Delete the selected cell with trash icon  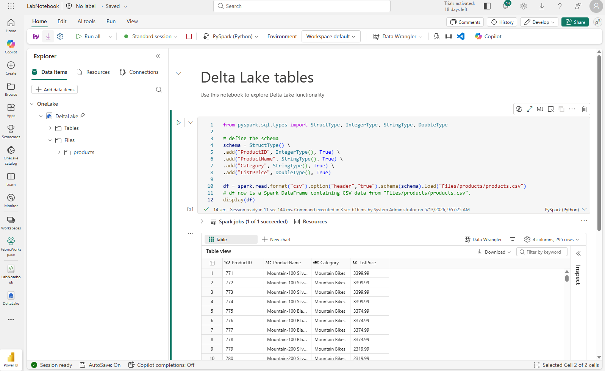tap(584, 109)
